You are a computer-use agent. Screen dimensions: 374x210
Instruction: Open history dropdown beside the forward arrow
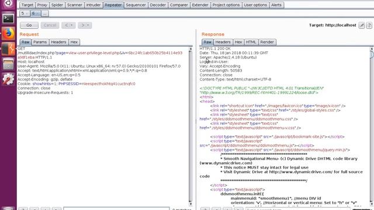pos(88,25)
